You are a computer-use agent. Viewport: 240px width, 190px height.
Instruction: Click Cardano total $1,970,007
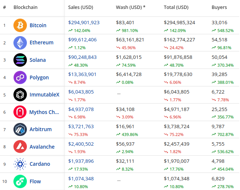click(177, 161)
